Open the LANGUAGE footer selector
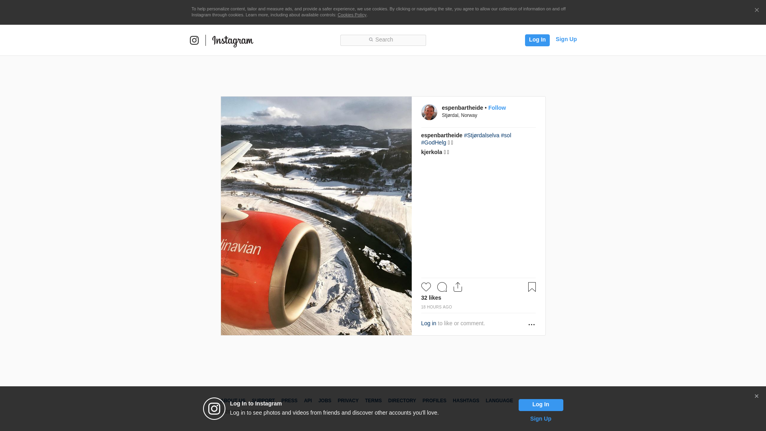This screenshot has width=766, height=431. [x=499, y=401]
